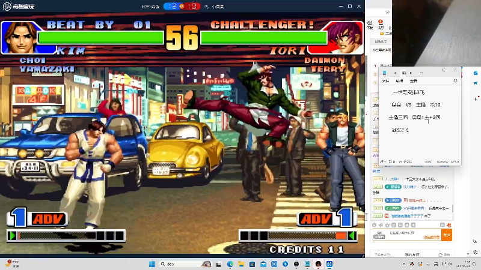Open the emoji picker in the chat toolbar
Viewport: 481px width, 270px height.
(374, 225)
